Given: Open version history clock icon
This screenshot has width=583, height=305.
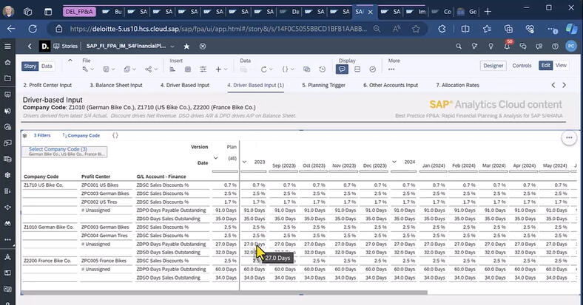Looking at the screenshot, I should coord(323,69).
